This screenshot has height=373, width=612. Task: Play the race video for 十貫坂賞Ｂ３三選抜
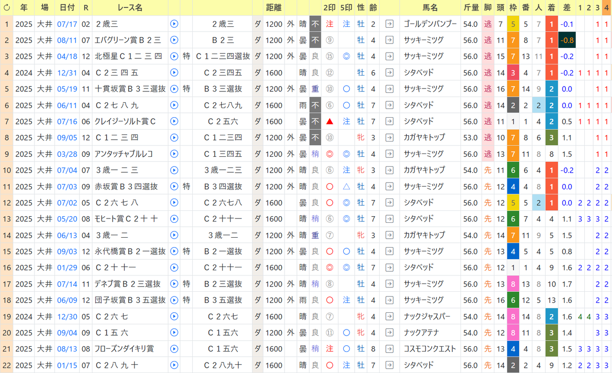pyautogui.click(x=174, y=89)
